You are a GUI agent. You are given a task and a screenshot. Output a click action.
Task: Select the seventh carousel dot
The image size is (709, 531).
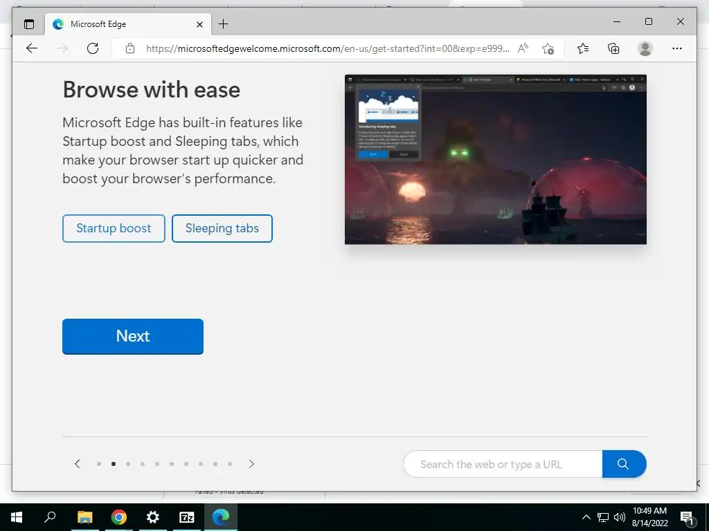(186, 464)
